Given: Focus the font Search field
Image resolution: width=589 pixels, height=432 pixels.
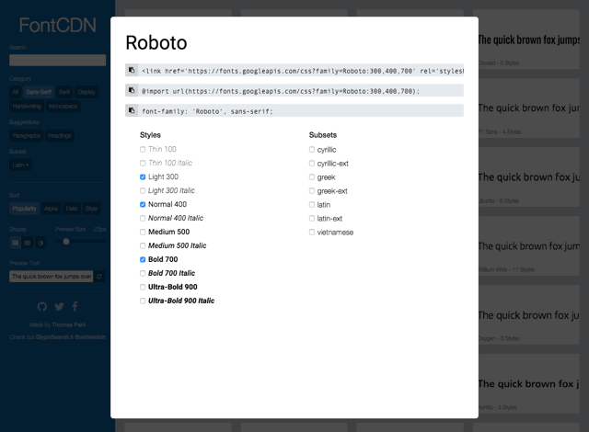Looking at the screenshot, I should pos(57,60).
